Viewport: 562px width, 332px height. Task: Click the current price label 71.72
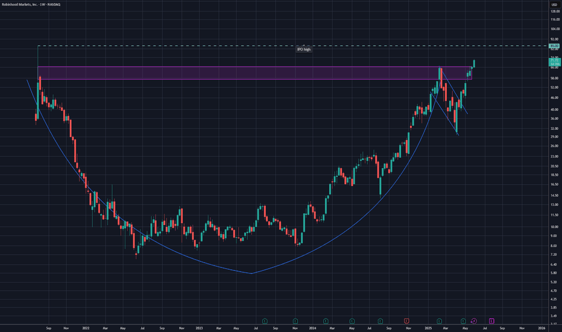point(554,61)
